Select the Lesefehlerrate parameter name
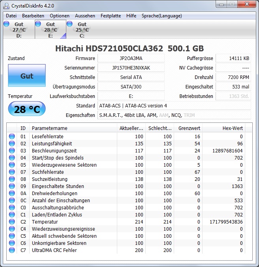Screen dimensions: 259x267 (x=48, y=136)
